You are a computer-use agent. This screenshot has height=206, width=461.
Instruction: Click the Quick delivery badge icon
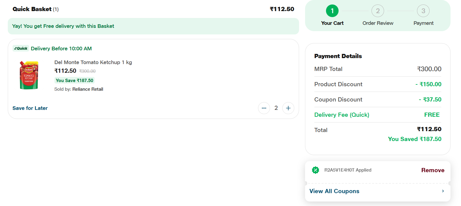pyautogui.click(x=21, y=49)
